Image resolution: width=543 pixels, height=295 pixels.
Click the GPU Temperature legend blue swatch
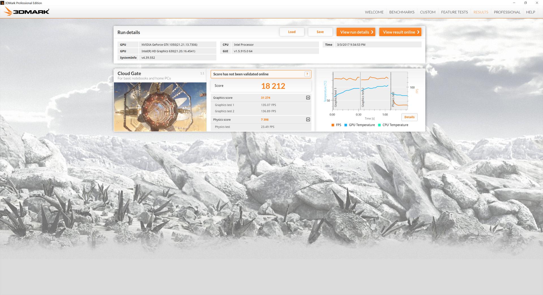coord(346,125)
